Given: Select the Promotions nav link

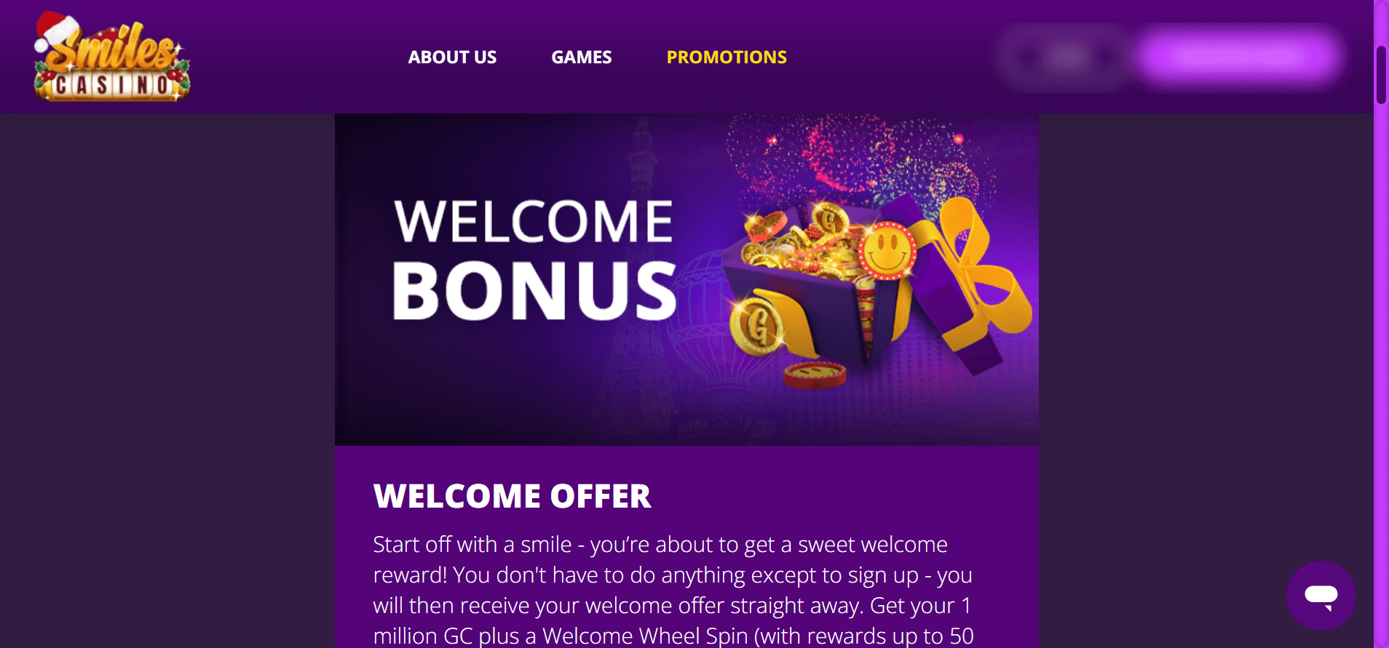Looking at the screenshot, I should (x=727, y=57).
